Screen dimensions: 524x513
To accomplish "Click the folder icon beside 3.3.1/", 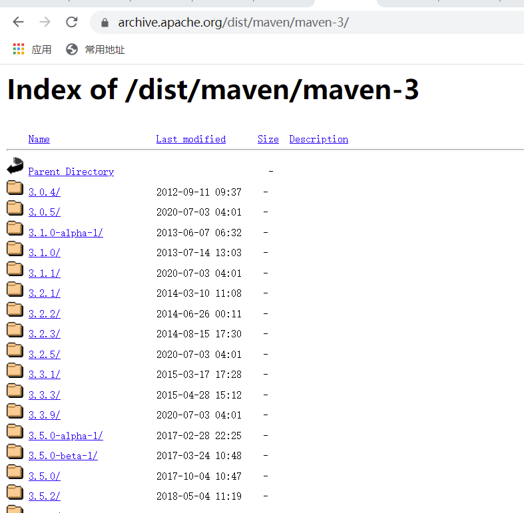I will [x=15, y=370].
